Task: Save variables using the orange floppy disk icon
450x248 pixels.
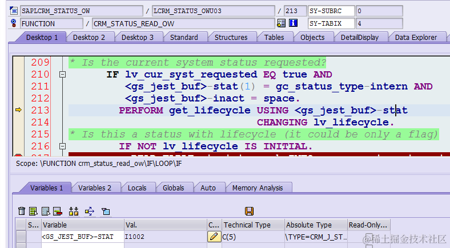Action: click(x=249, y=212)
